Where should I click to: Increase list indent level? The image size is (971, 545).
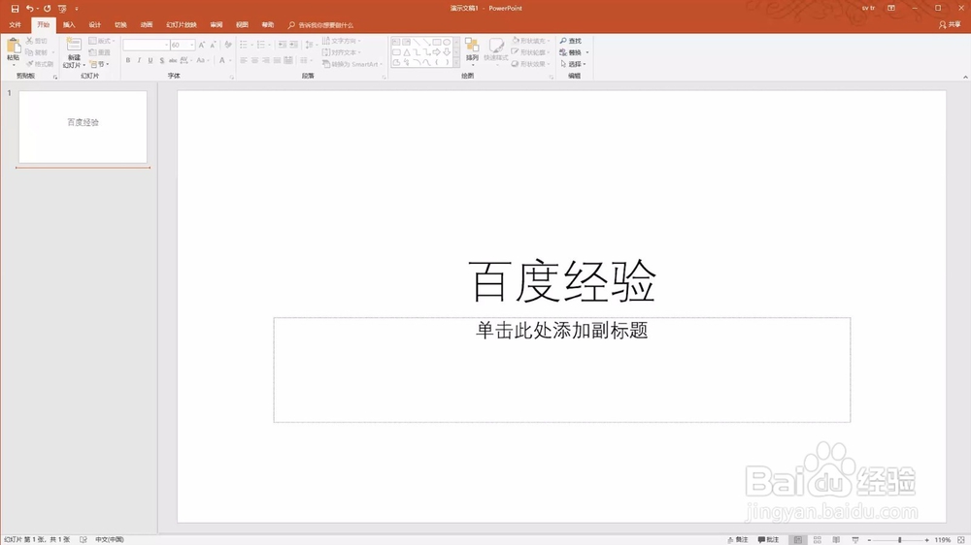coord(293,45)
